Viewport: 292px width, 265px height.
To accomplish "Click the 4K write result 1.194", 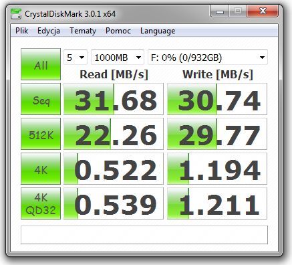I will coord(217,169).
